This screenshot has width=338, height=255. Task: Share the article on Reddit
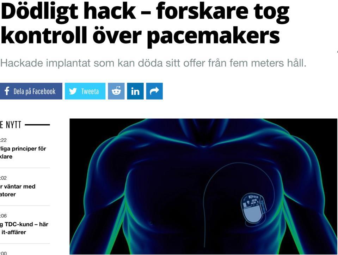click(116, 91)
